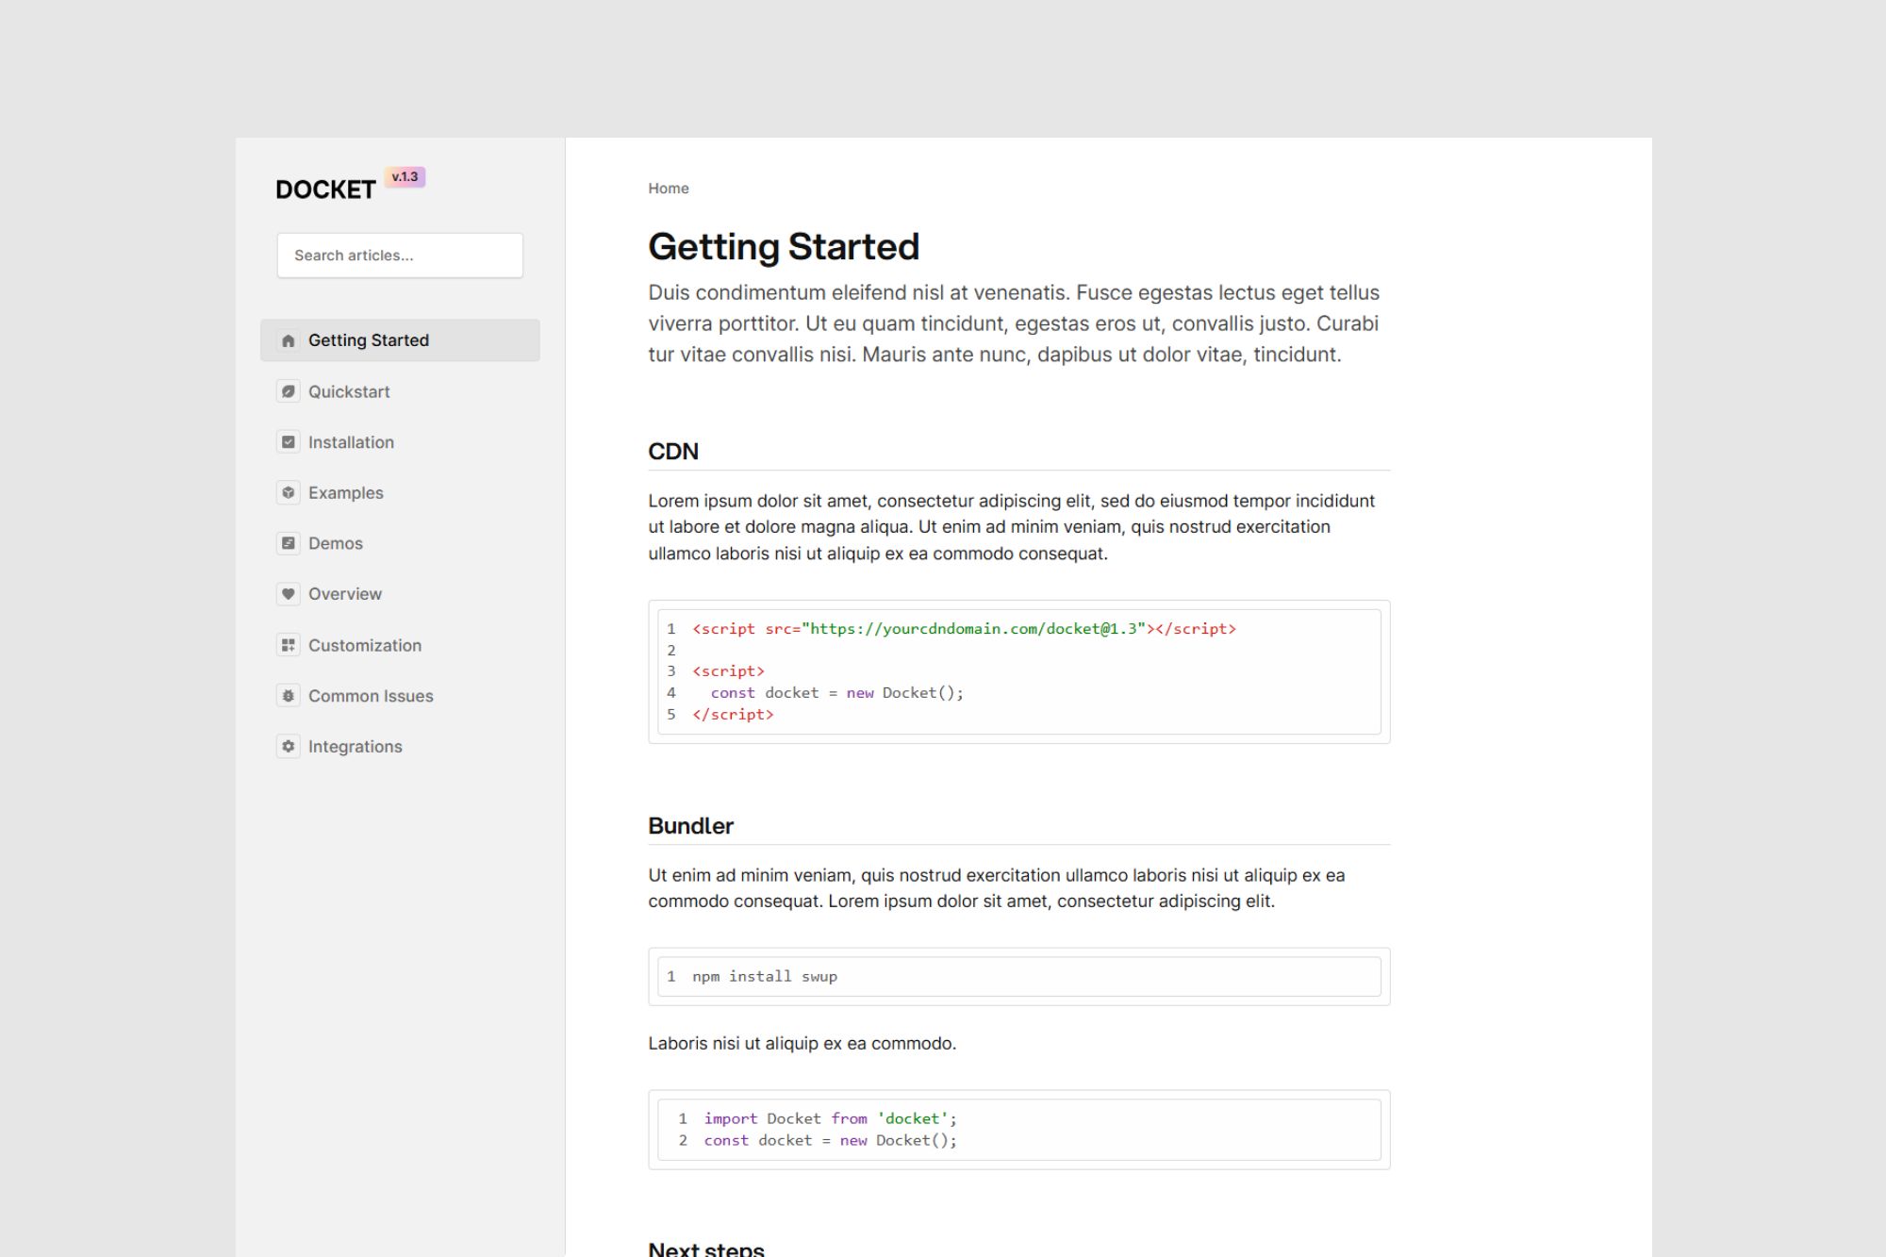Focus the Search articles input field
This screenshot has width=1886, height=1257.
[x=400, y=256]
